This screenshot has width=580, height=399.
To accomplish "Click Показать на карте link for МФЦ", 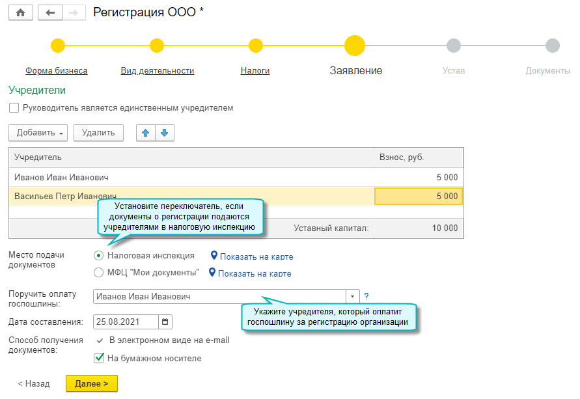I will pyautogui.click(x=255, y=274).
